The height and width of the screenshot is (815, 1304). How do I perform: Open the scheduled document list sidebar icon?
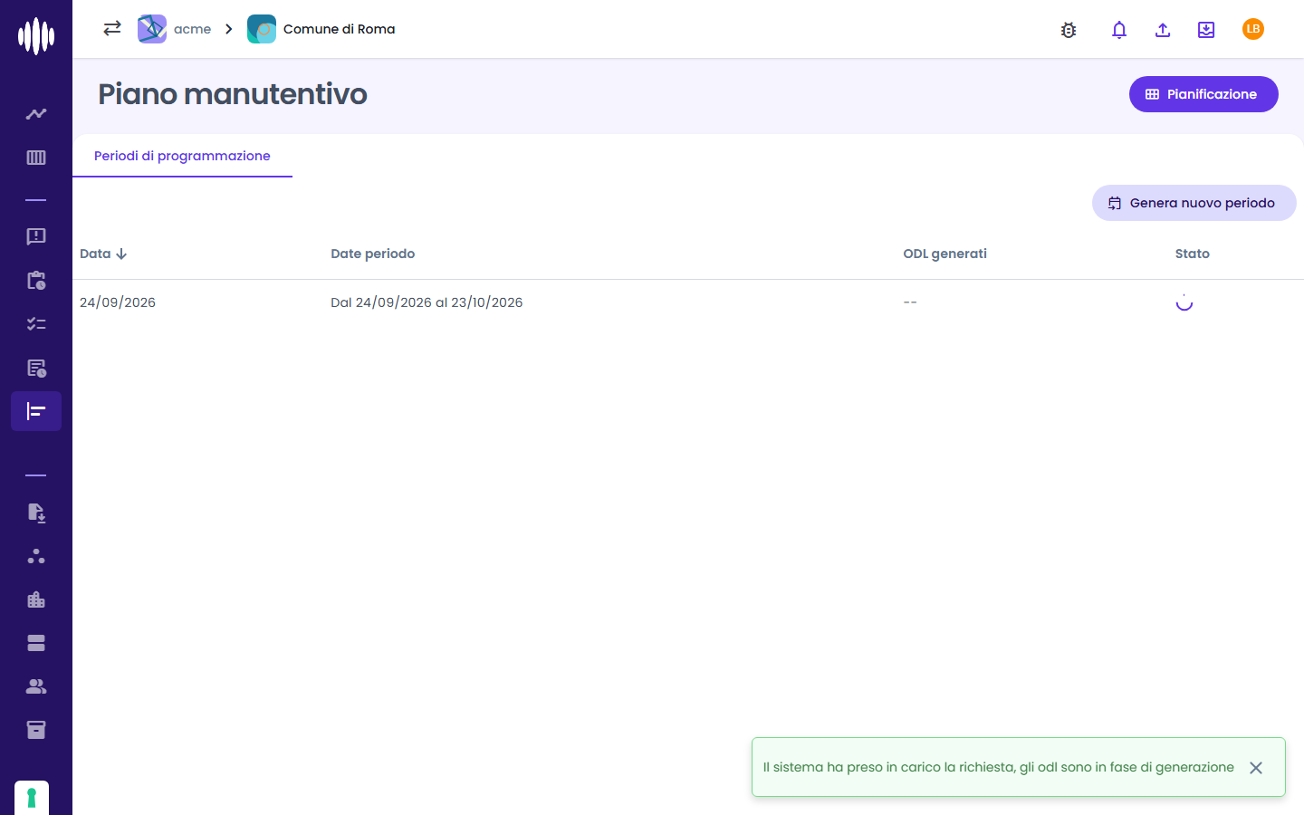[36, 368]
